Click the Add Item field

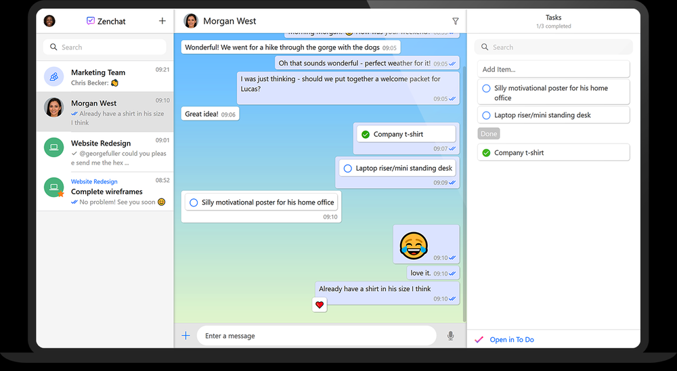[x=553, y=69]
